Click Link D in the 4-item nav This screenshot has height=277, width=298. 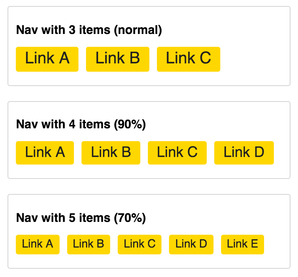tap(244, 152)
